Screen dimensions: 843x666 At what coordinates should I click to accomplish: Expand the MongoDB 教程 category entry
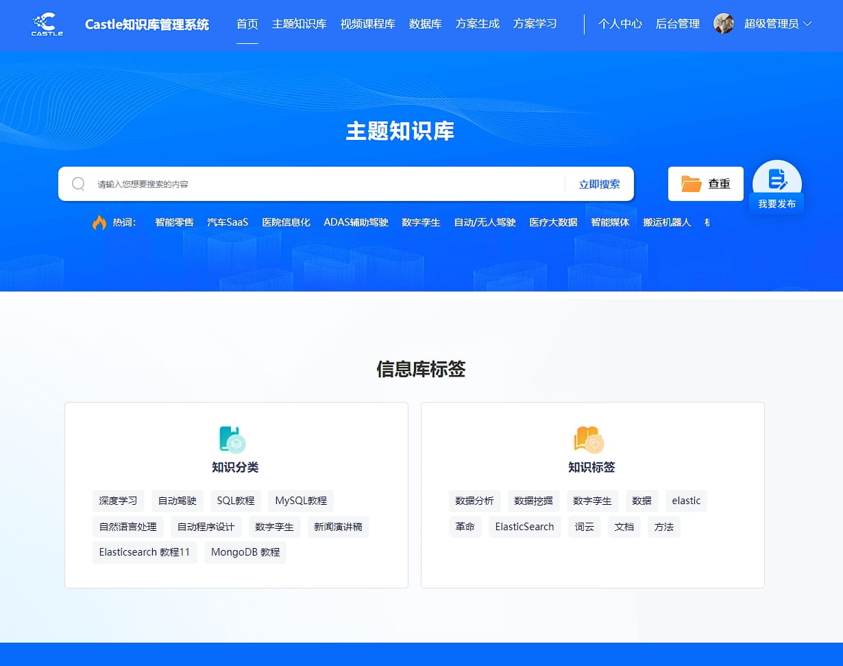(245, 552)
